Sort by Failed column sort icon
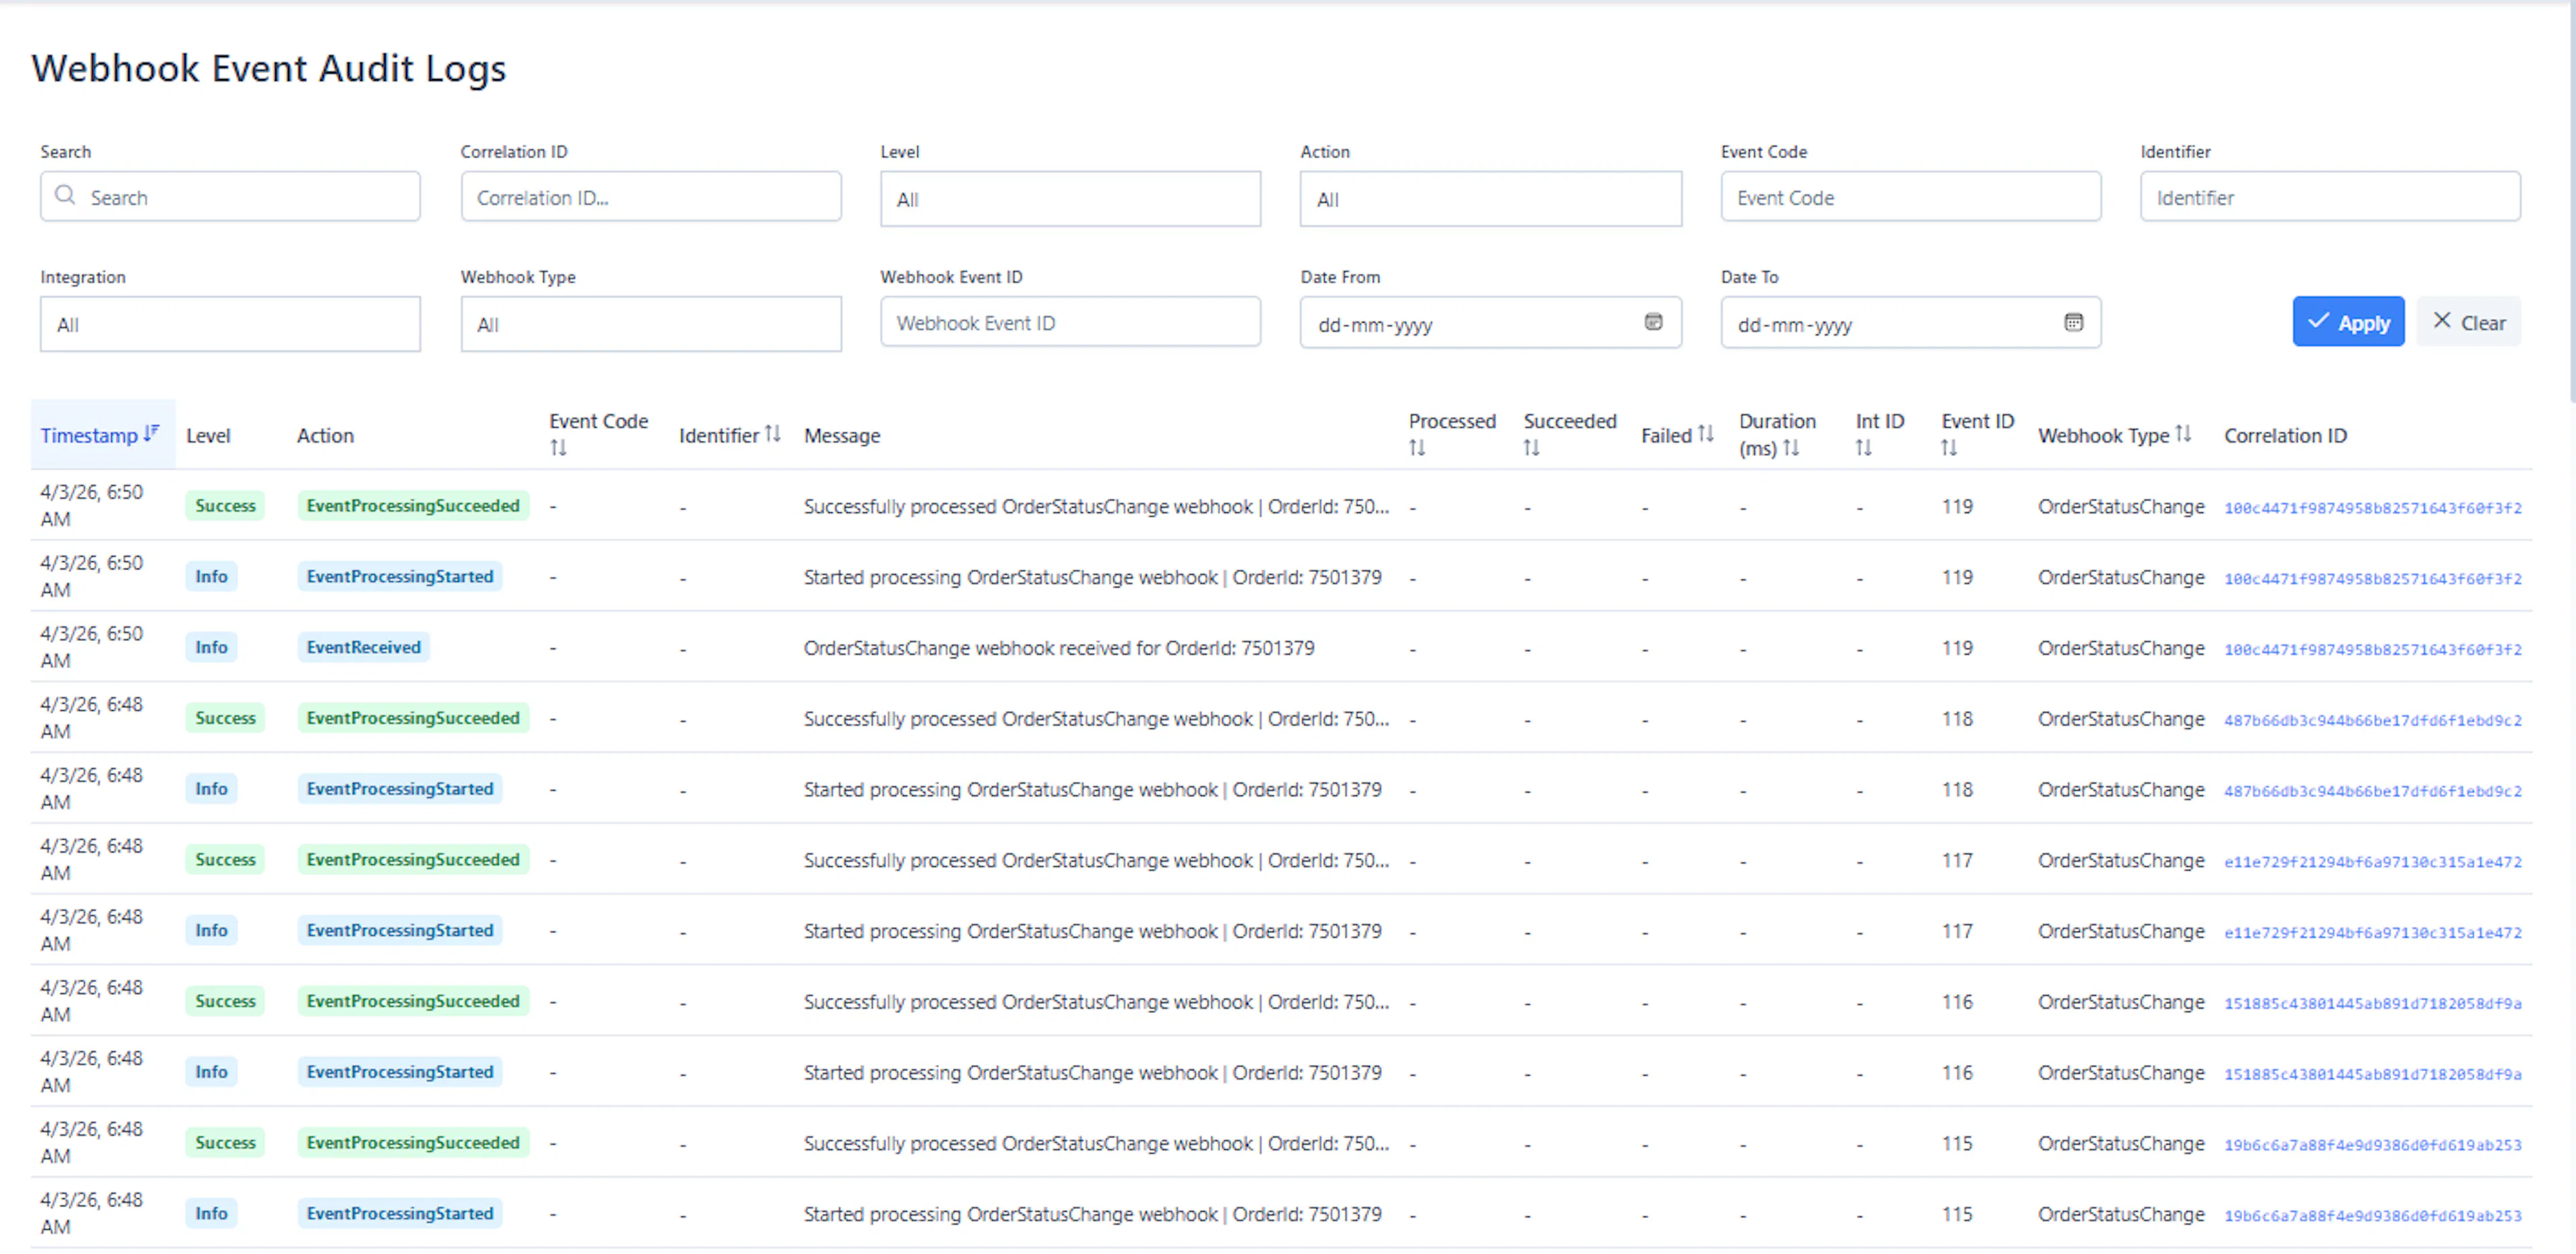 (x=1705, y=434)
